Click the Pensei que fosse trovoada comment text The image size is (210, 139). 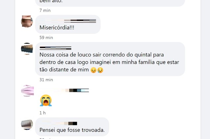click(x=72, y=130)
